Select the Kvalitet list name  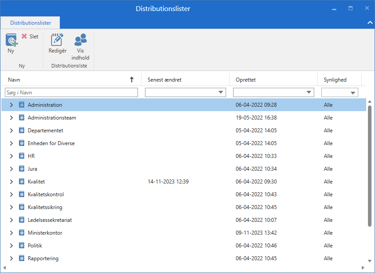tap(36, 182)
